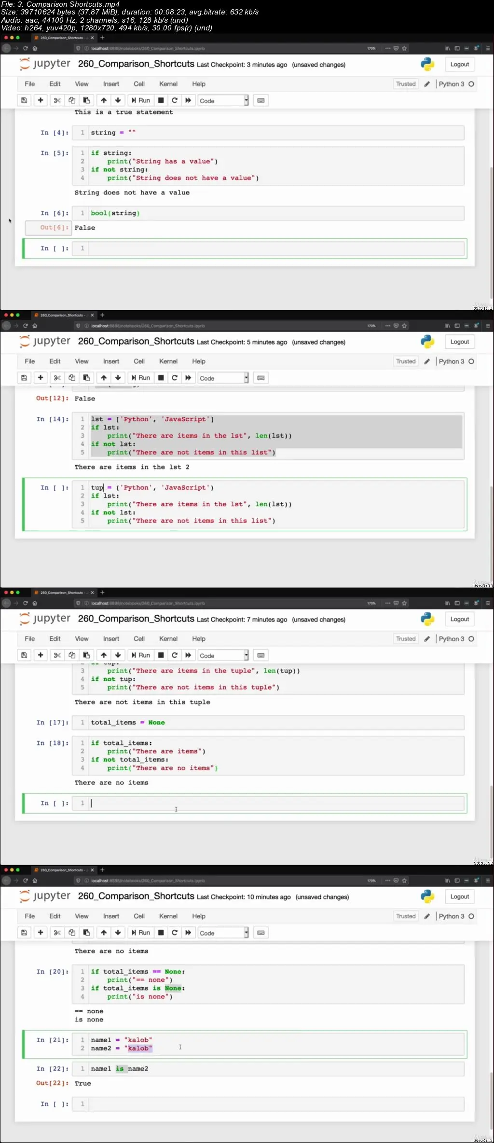The height and width of the screenshot is (1143, 494).
Task: Add a cell in the 5-minutes-ago checkpoint frame
Action: (41, 378)
